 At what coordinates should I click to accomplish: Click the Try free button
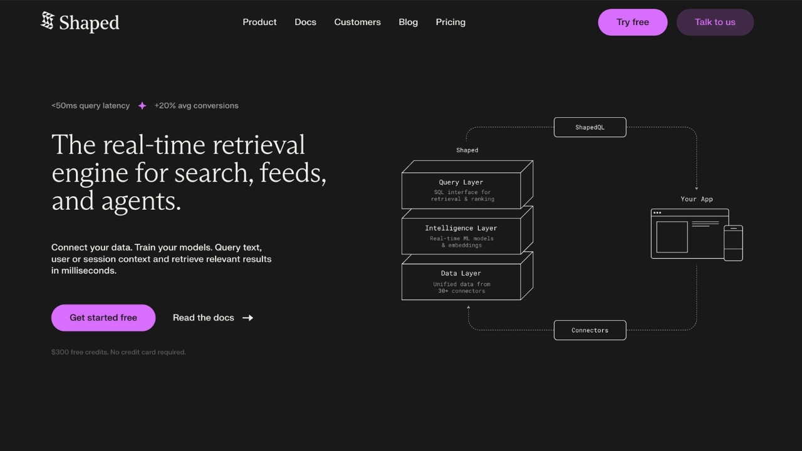pyautogui.click(x=633, y=22)
